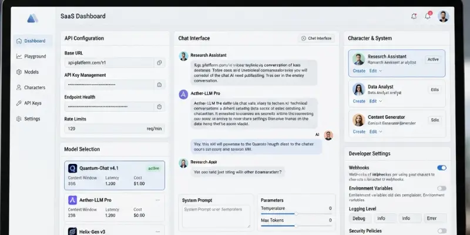470x235 pixels.
Task: Click the first bell icon in header
Action: pos(414,16)
